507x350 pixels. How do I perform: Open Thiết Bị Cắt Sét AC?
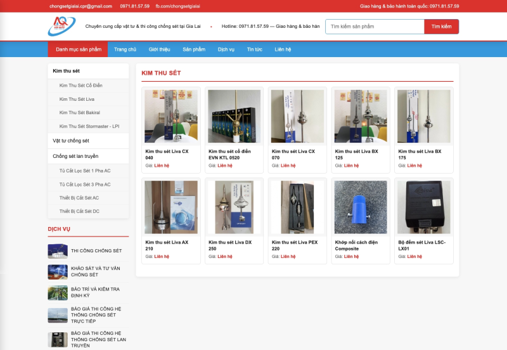[x=88, y=198]
